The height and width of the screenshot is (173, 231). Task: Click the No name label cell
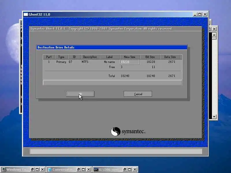click(109, 62)
